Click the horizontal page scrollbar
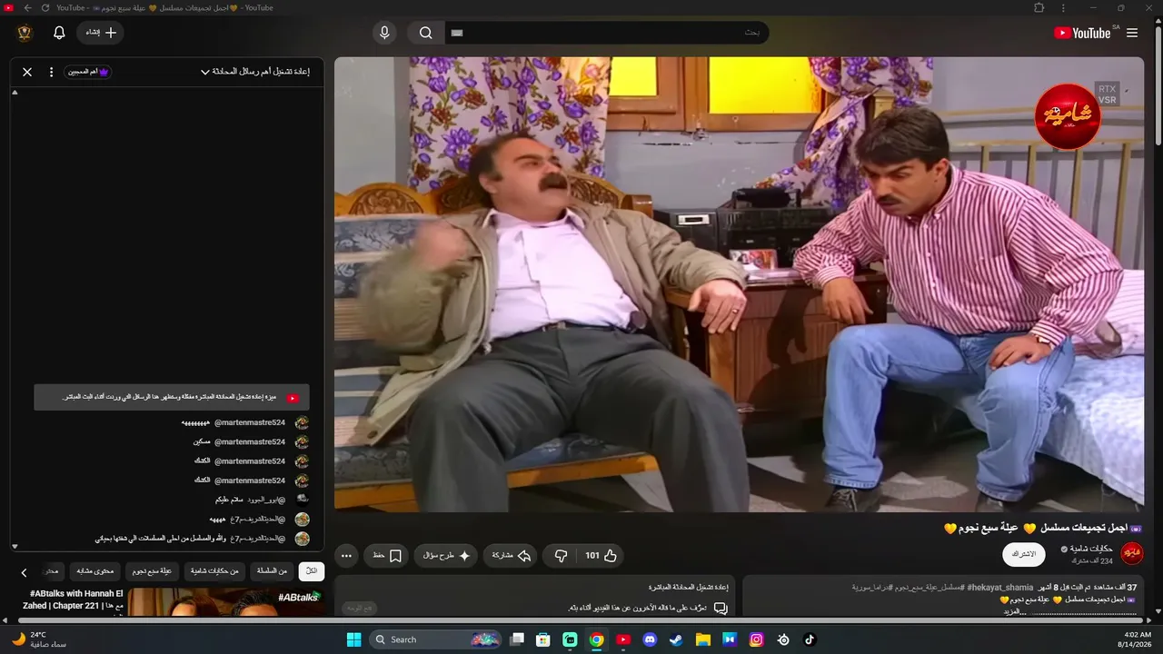Viewport: 1163px width, 654px height. [581, 620]
